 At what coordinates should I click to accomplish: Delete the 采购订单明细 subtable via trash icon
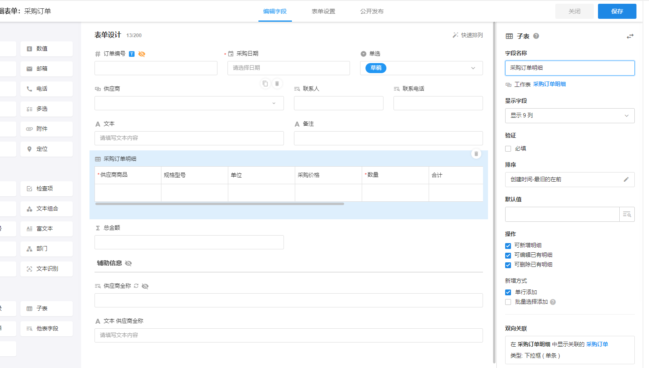tap(476, 154)
